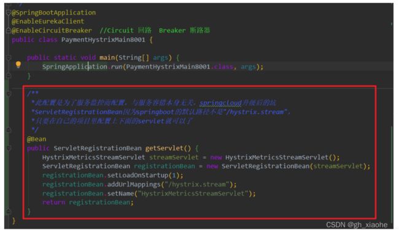Click the getServlet method name

click(x=164, y=148)
